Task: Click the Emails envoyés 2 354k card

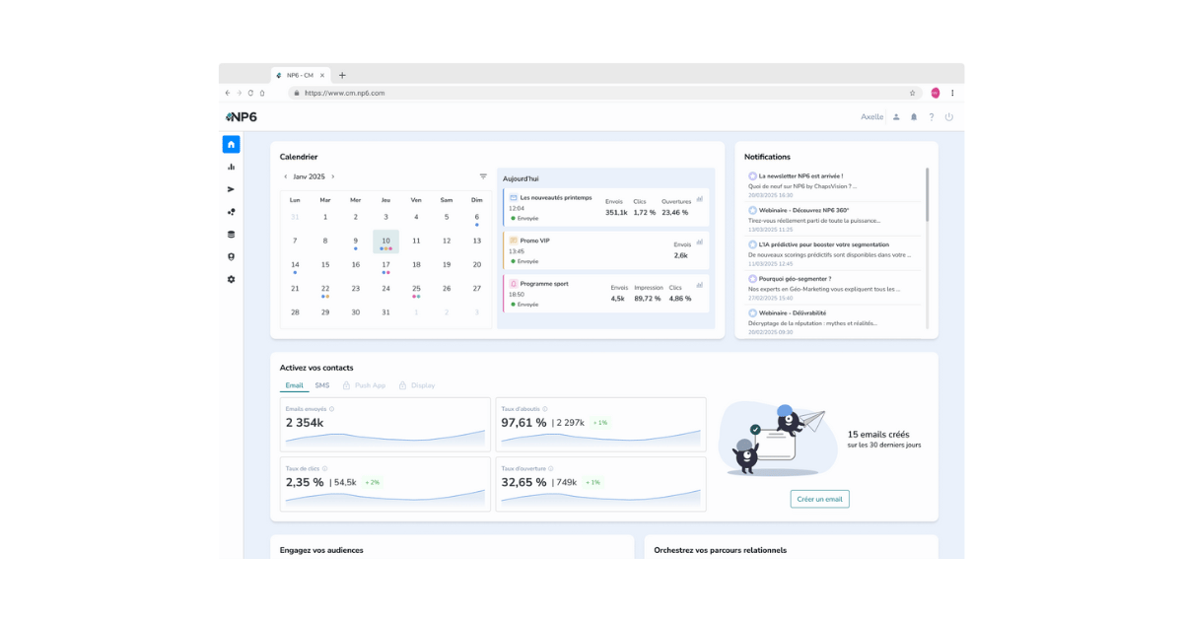Action: click(384, 425)
